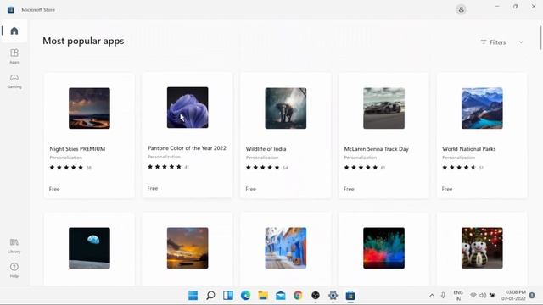Open Settings gear from taskbar
This screenshot has width=543, height=305.
point(333,296)
